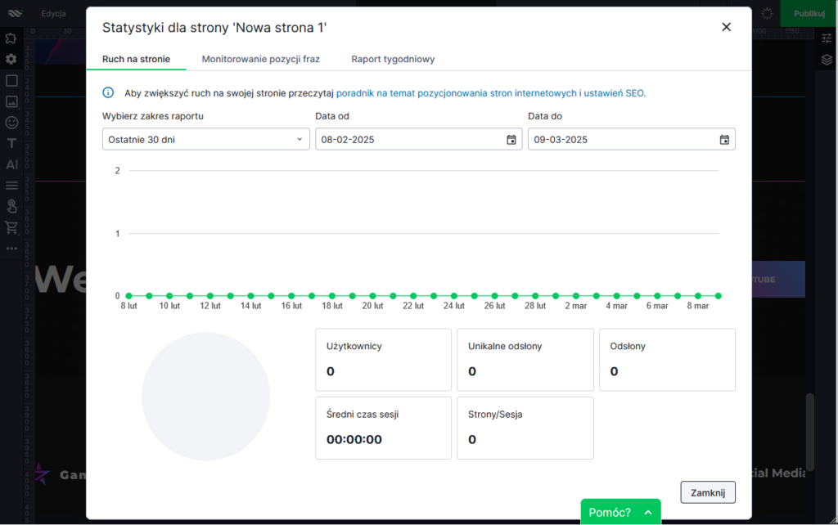The width and height of the screenshot is (838, 525).
Task: Click the 00:00:00 session time value
Action: (x=354, y=440)
